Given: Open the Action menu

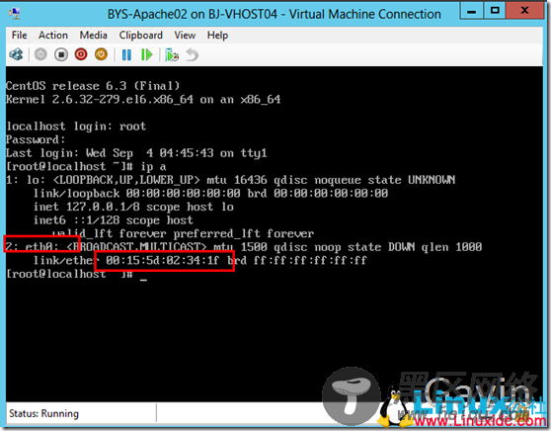Looking at the screenshot, I should pos(53,36).
